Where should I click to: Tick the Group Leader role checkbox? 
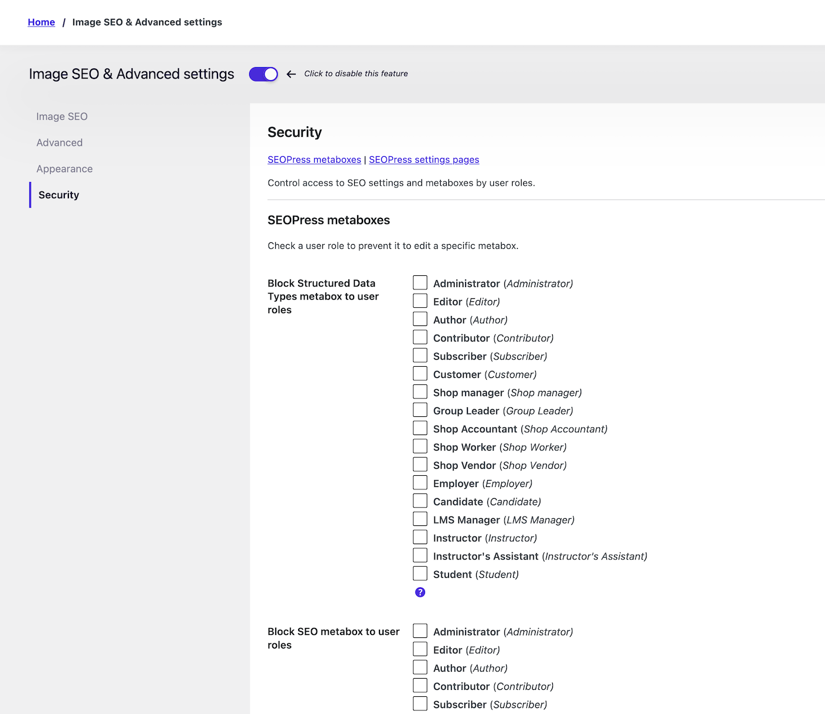[x=420, y=410]
